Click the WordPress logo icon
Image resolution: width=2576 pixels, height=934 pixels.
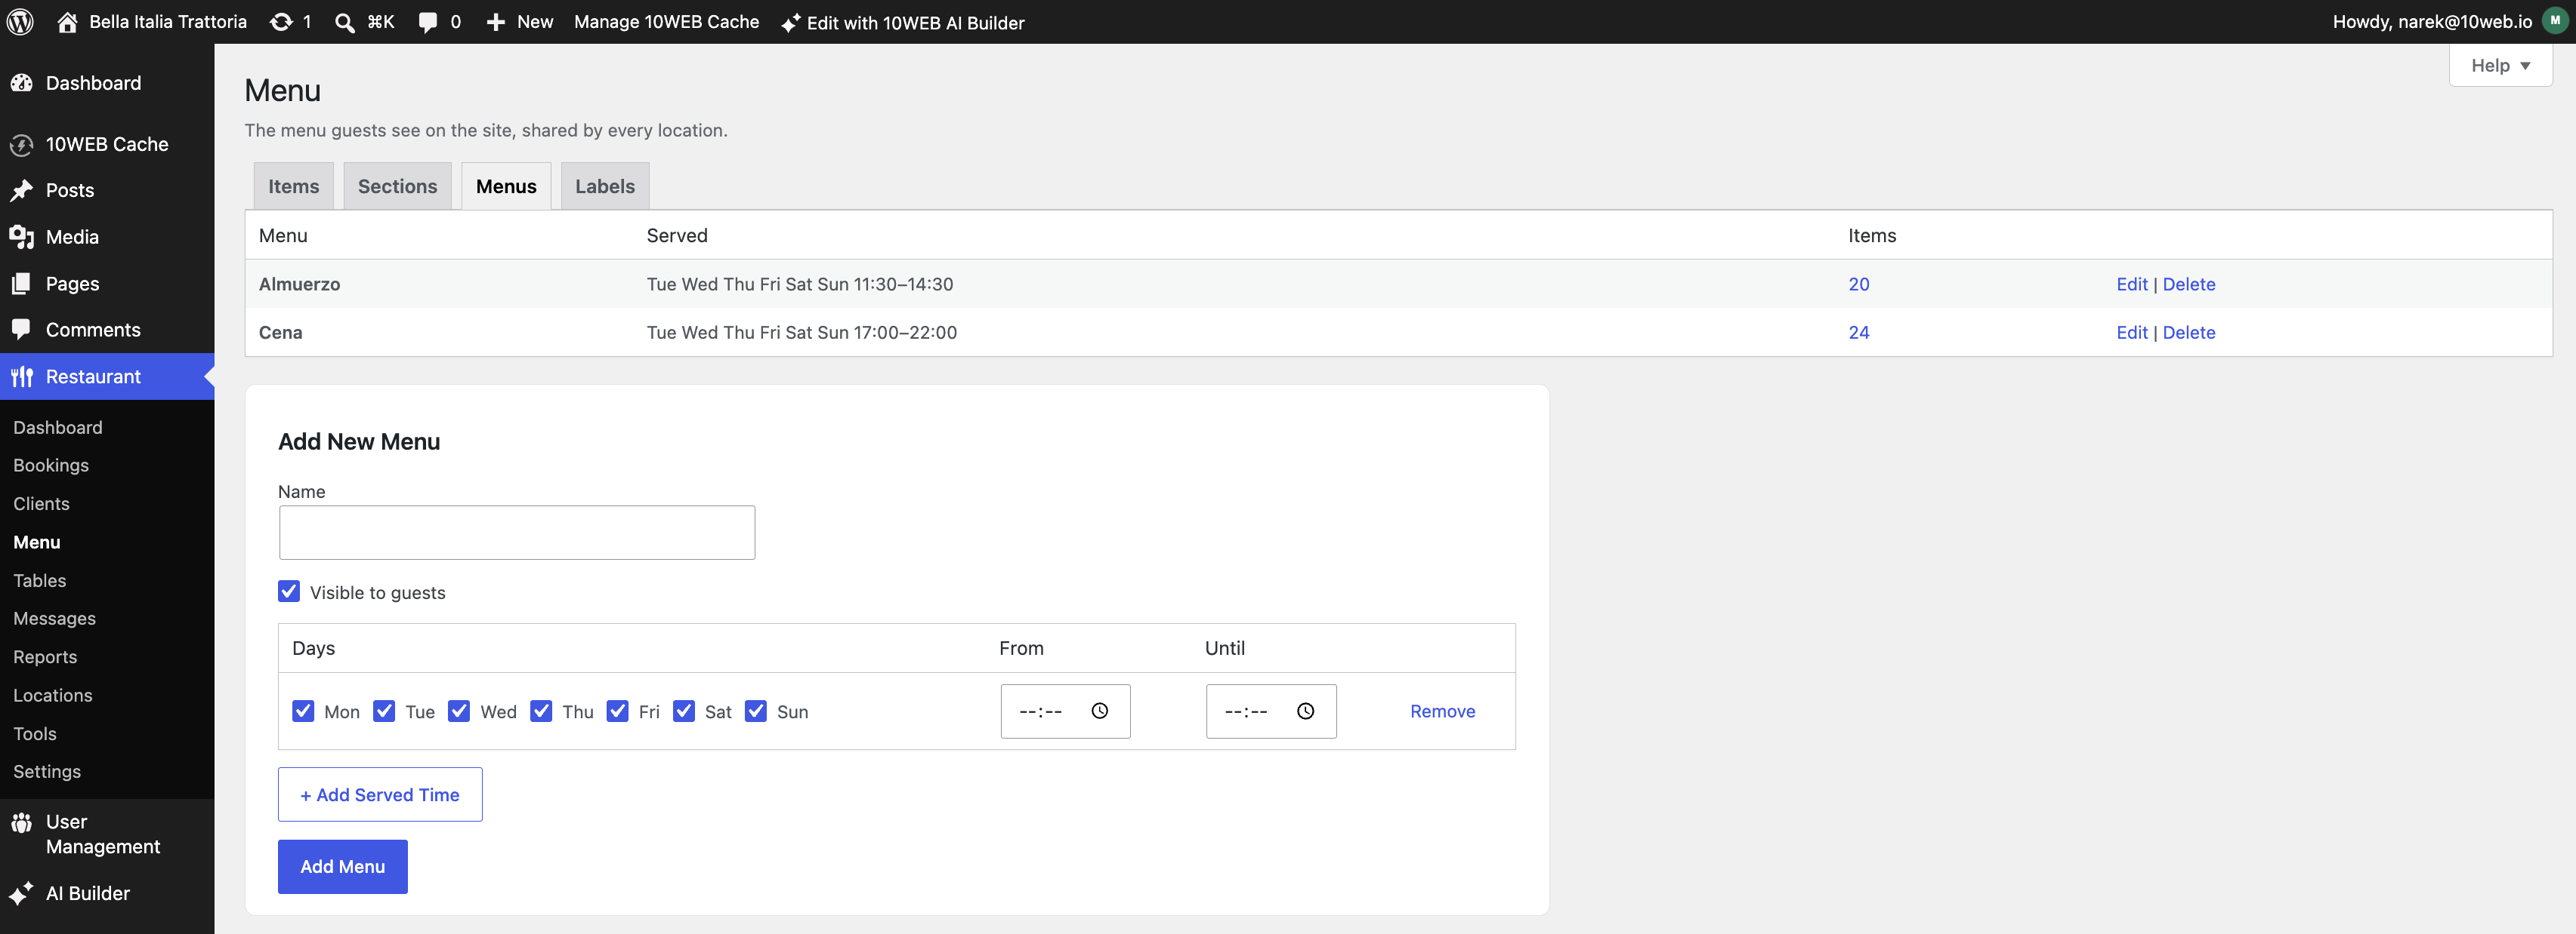21,21
